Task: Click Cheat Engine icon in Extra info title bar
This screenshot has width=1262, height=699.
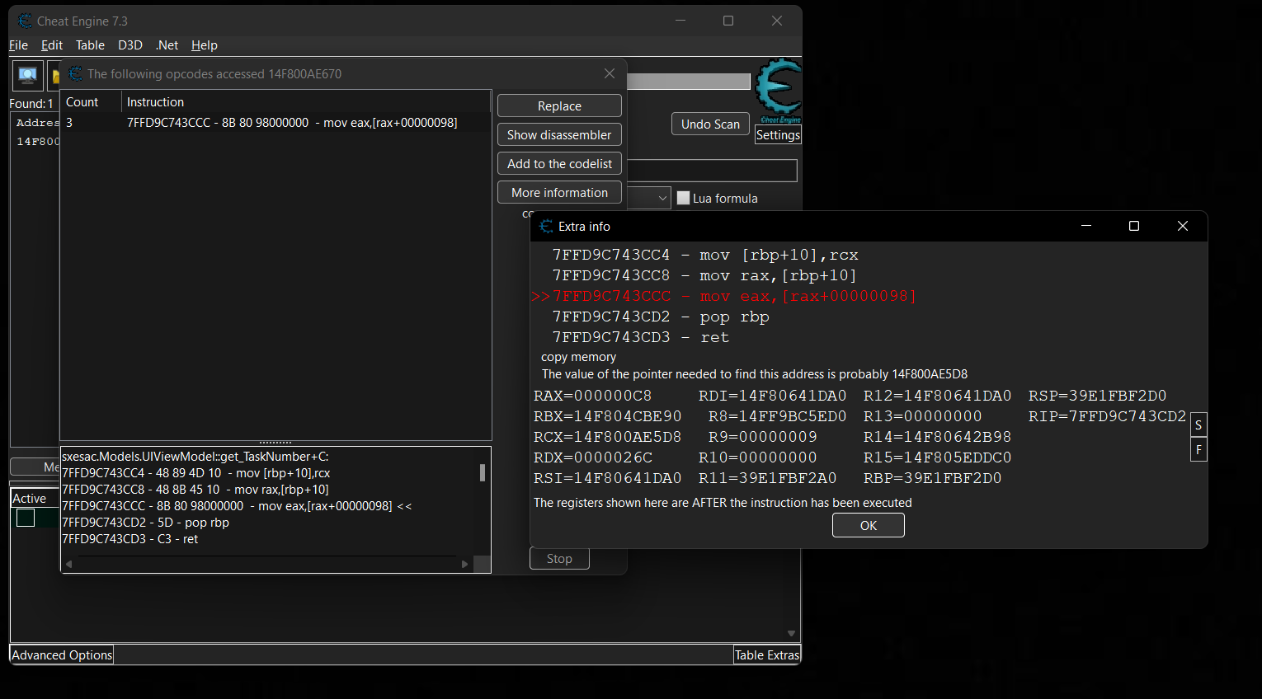Action: (x=546, y=226)
